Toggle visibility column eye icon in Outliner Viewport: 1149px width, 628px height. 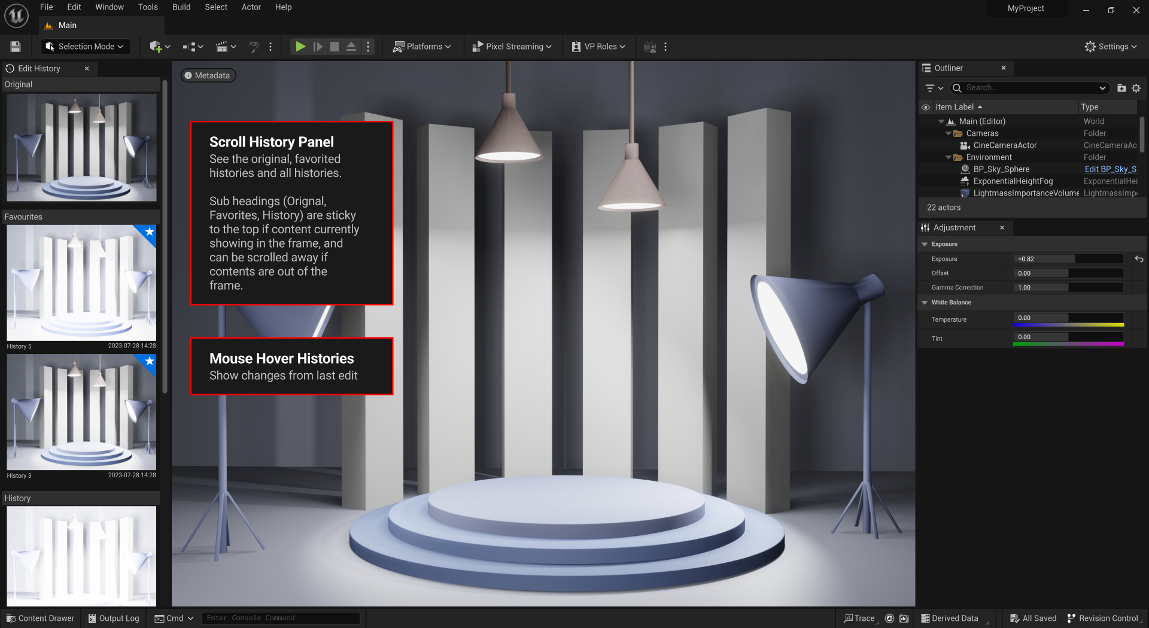click(926, 107)
